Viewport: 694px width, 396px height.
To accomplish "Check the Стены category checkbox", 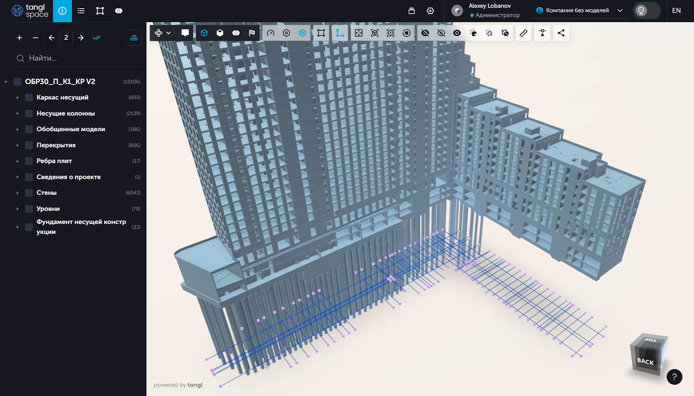I will pos(29,193).
